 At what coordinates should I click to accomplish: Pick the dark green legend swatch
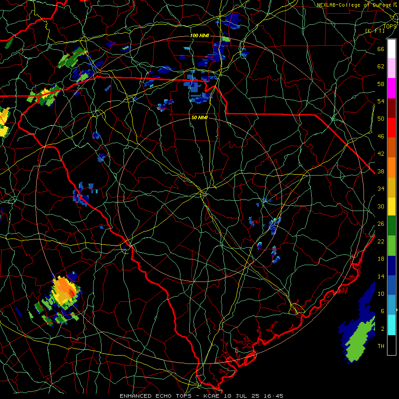tap(391, 226)
